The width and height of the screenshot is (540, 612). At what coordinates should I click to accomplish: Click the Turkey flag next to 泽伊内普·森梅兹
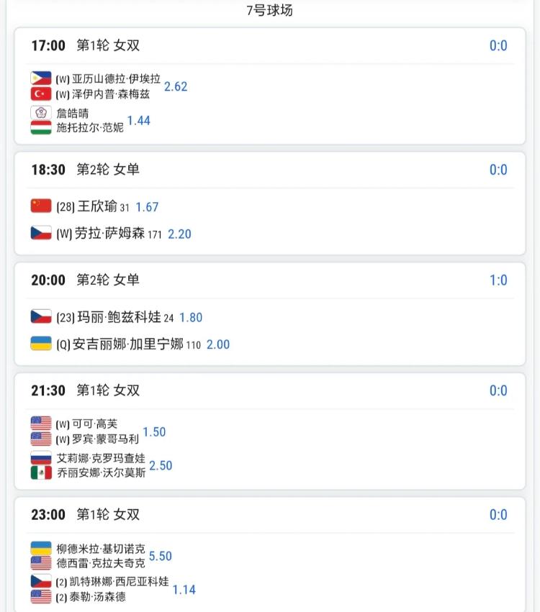coord(41,93)
